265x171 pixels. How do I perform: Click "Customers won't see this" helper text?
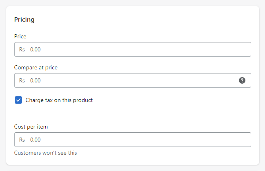coord(46,153)
